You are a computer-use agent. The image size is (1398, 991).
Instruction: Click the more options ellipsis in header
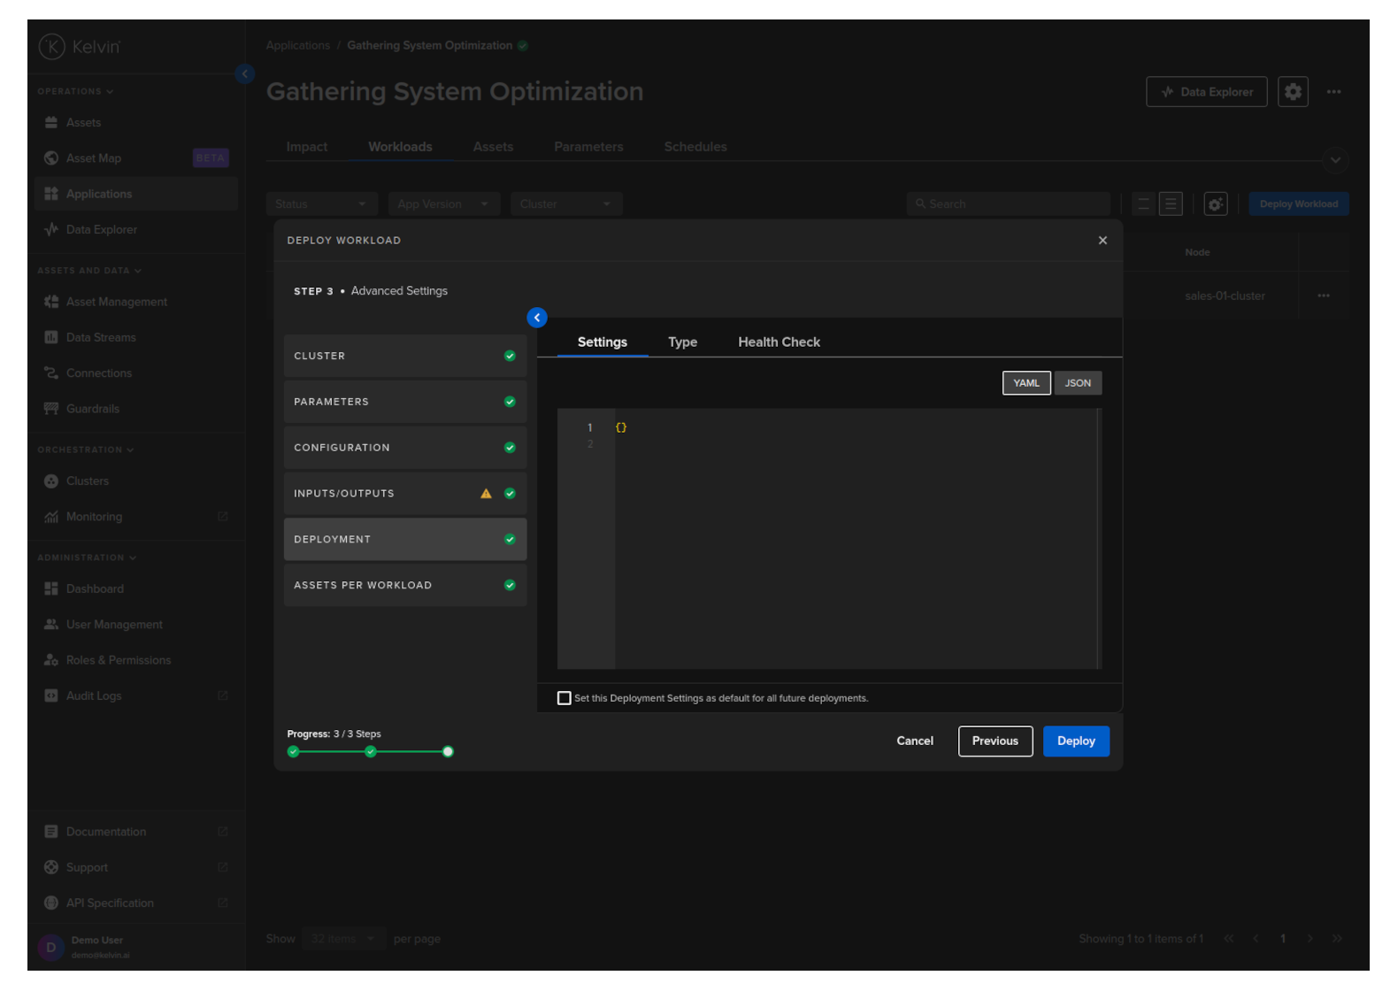(x=1333, y=92)
